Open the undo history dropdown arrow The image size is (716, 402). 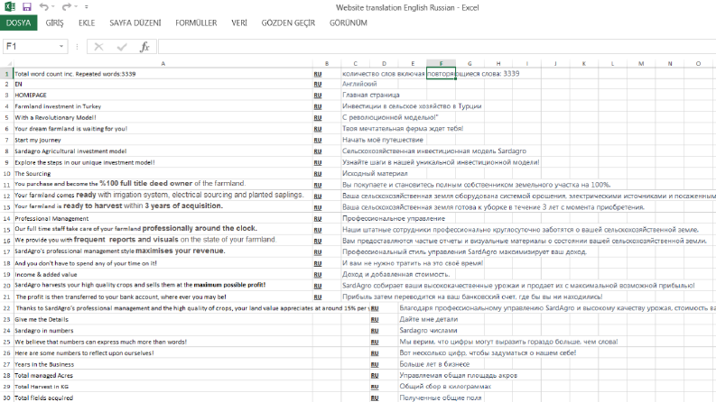coord(53,7)
